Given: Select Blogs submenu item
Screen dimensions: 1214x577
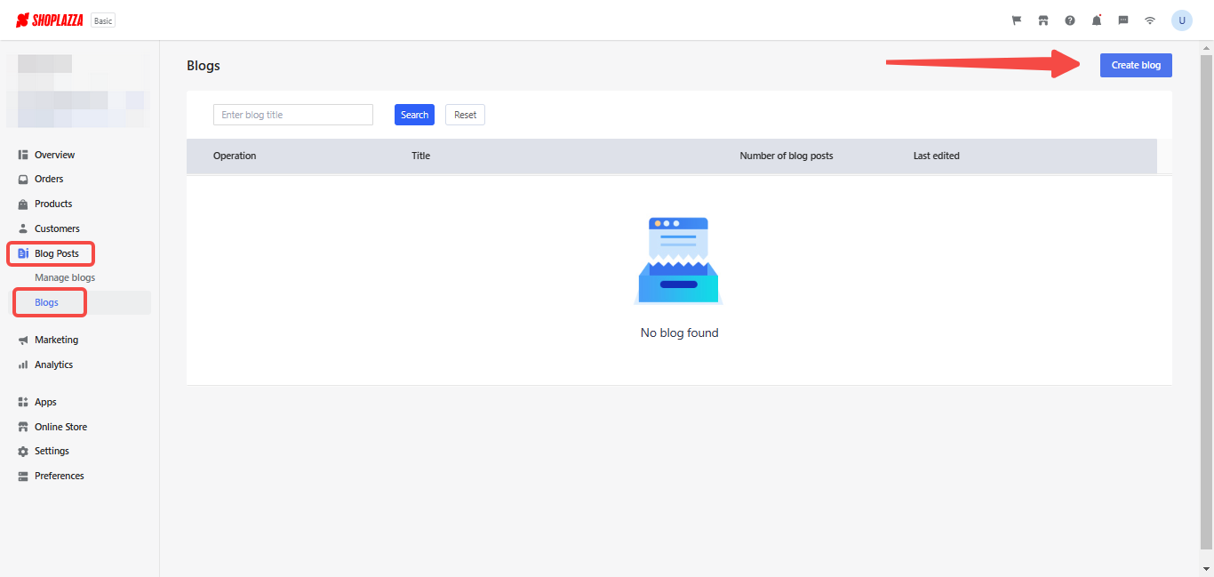Looking at the screenshot, I should [x=46, y=302].
